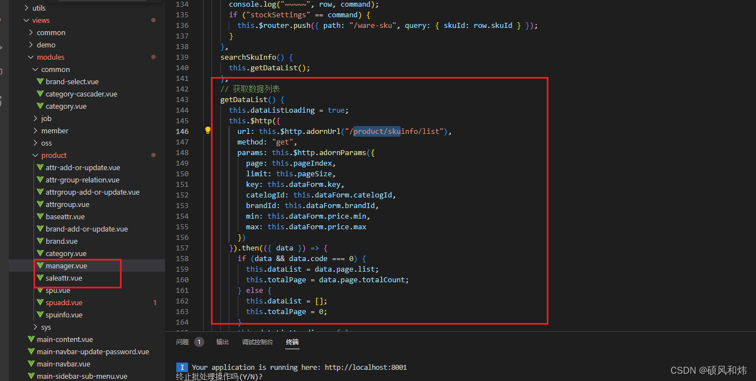Viewport: 756px width, 381px height.
Task: Open attrgroup.vue file
Action: click(68, 204)
